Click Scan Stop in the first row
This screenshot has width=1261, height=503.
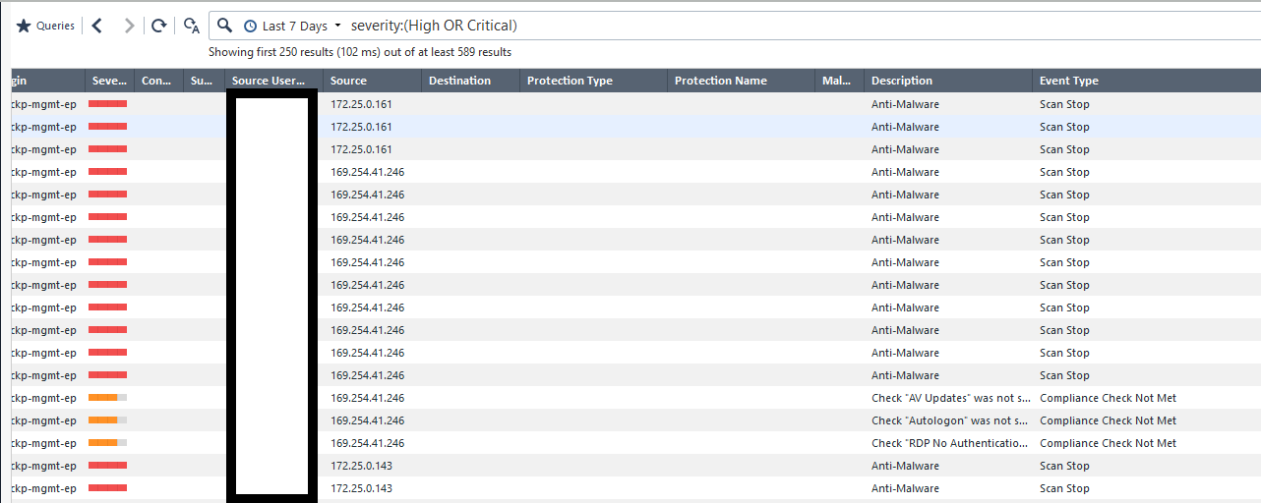point(1064,104)
